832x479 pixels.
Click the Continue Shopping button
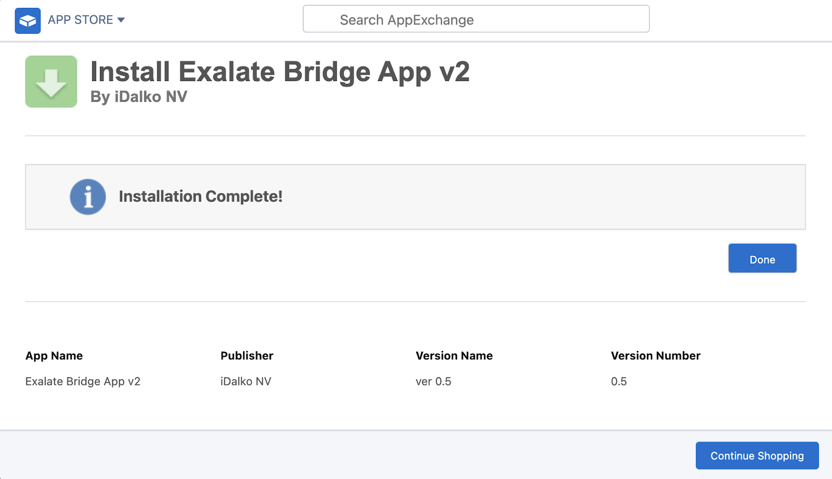(x=757, y=456)
